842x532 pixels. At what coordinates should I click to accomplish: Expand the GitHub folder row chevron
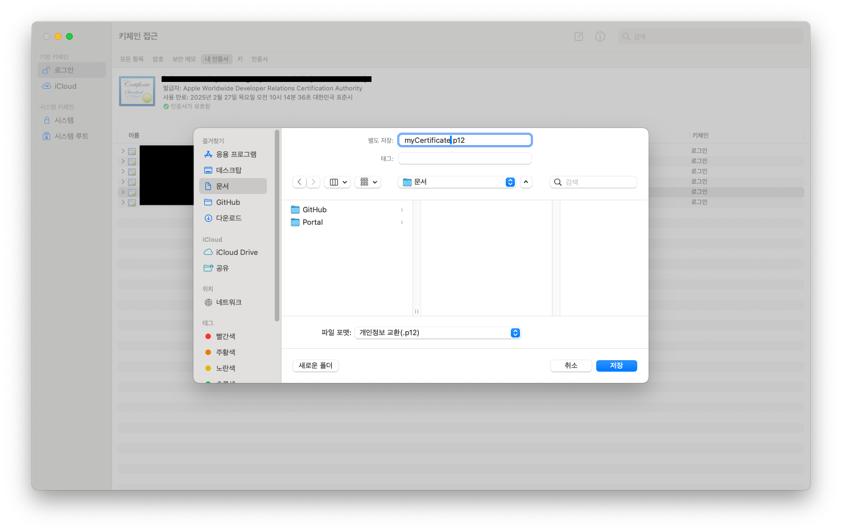click(x=402, y=210)
